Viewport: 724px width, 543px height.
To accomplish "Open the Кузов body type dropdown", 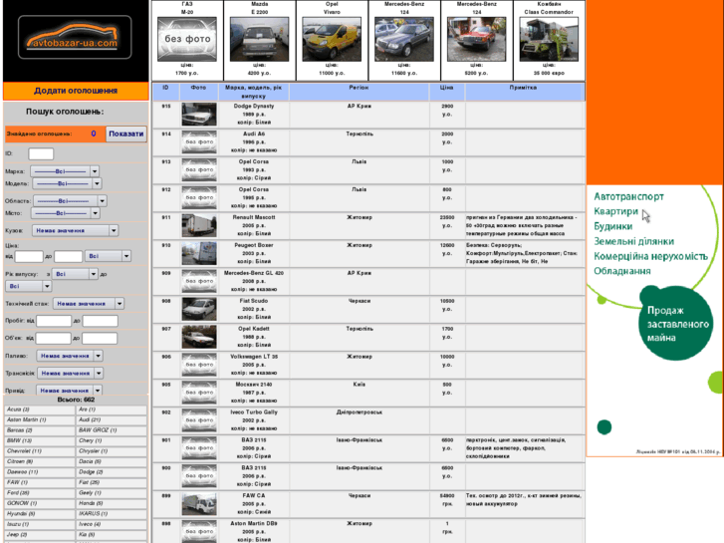I will pos(68,229).
